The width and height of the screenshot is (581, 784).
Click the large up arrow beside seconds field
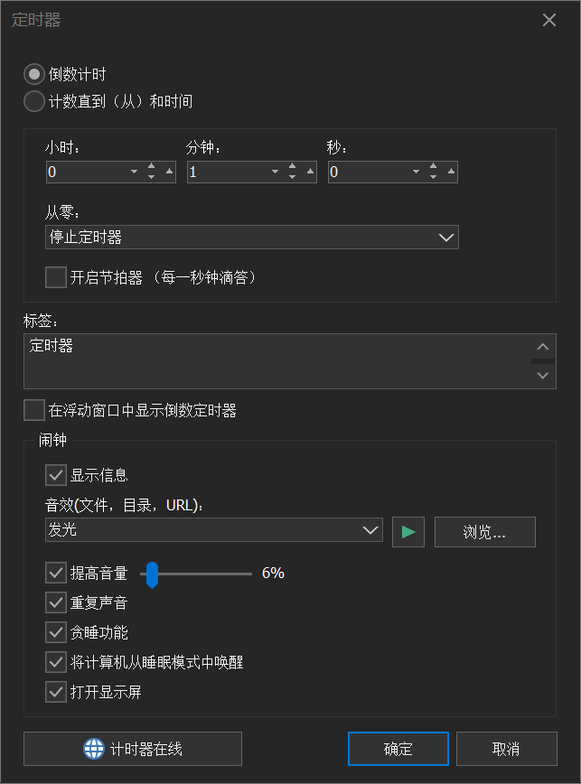tap(452, 172)
